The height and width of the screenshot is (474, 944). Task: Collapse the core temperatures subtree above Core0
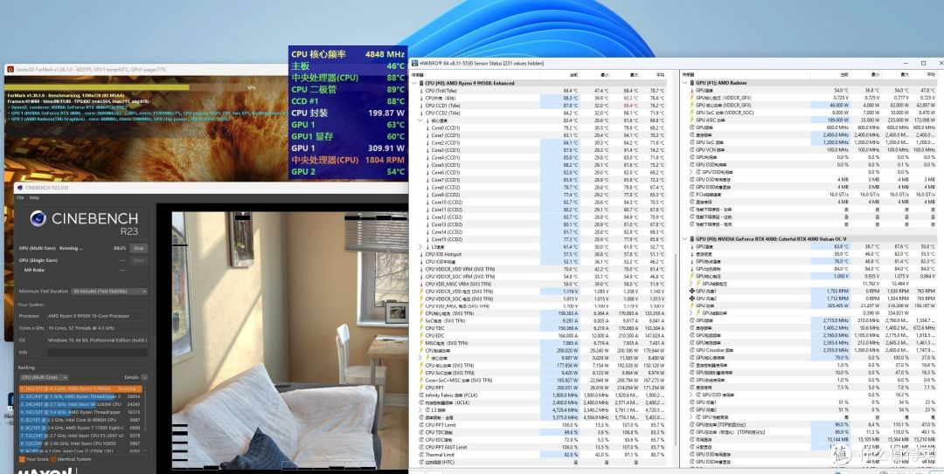[420, 120]
